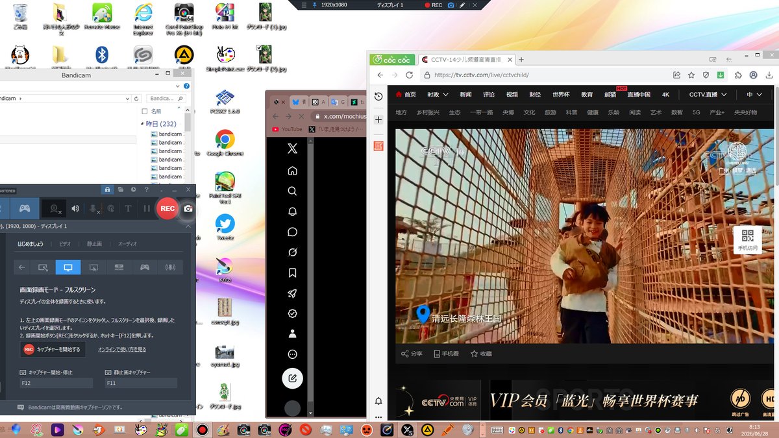This screenshot has width=779, height=438.
Task: Open the オンラインで使い方を見る link
Action: (122, 349)
